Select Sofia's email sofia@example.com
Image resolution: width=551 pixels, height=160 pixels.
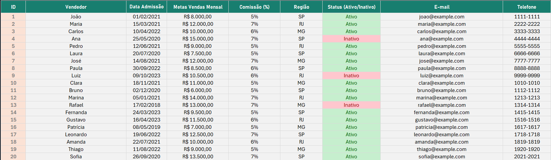[x=442, y=156]
